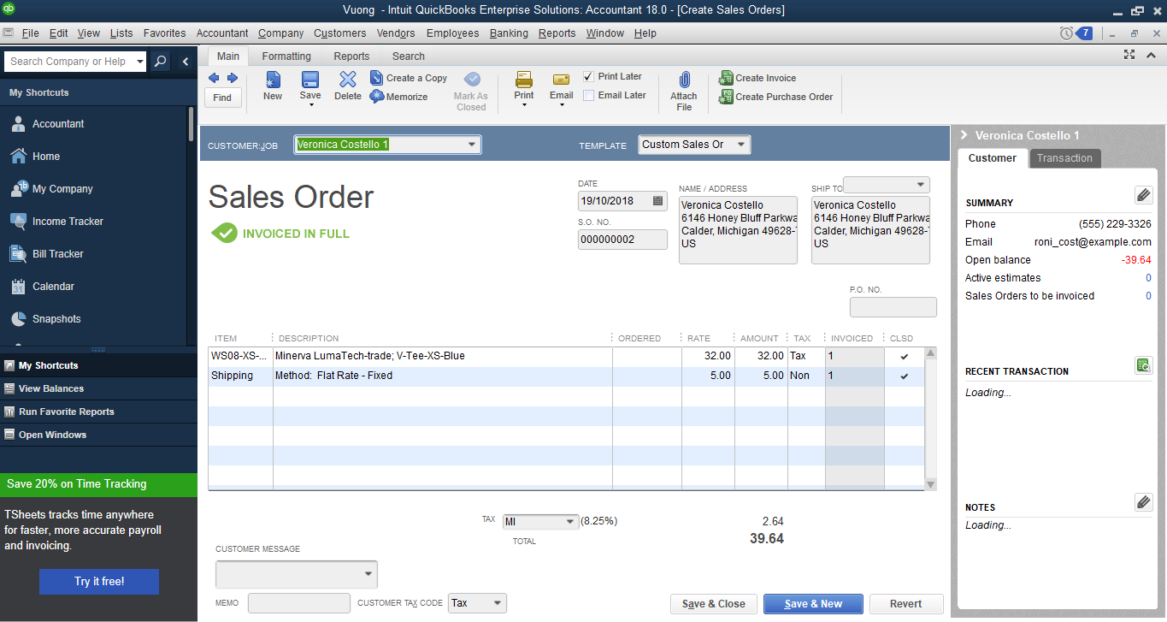Click the Delete icon in toolbar
Screen dimensions: 1167x622
click(x=347, y=80)
